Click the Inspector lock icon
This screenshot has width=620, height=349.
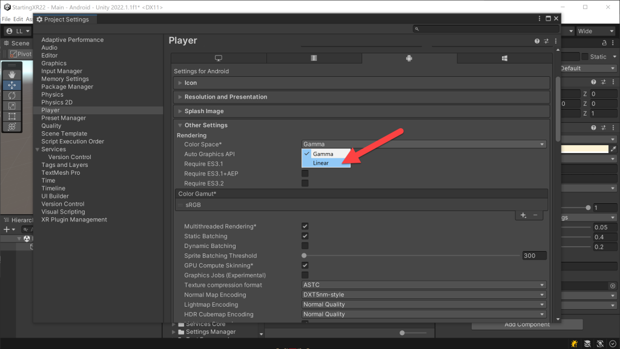604,42
